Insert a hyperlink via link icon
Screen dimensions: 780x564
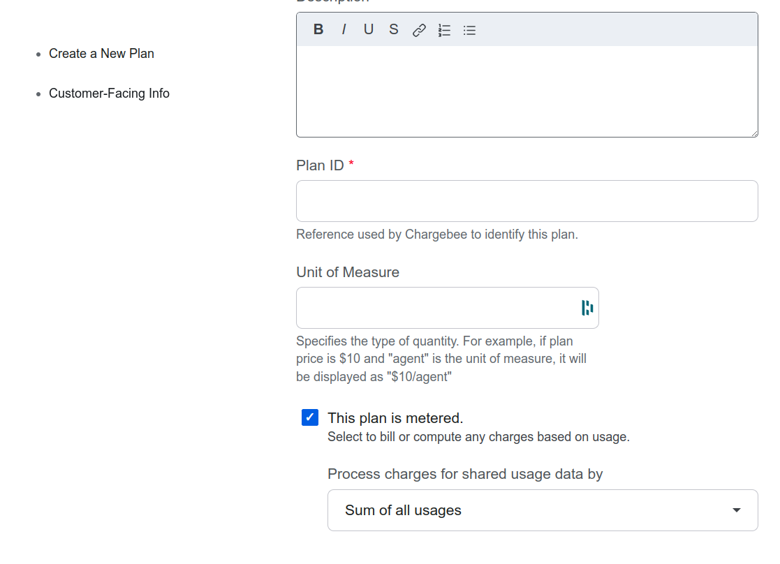pos(419,30)
